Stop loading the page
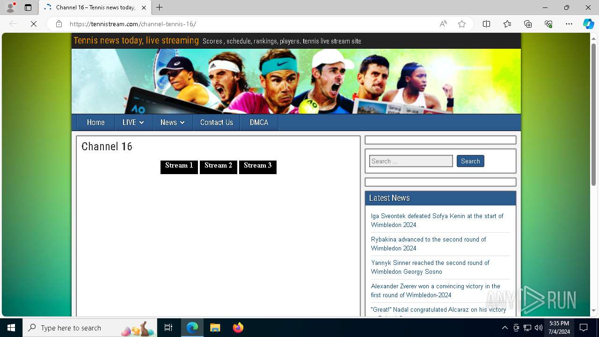The width and height of the screenshot is (599, 337). pyautogui.click(x=34, y=24)
